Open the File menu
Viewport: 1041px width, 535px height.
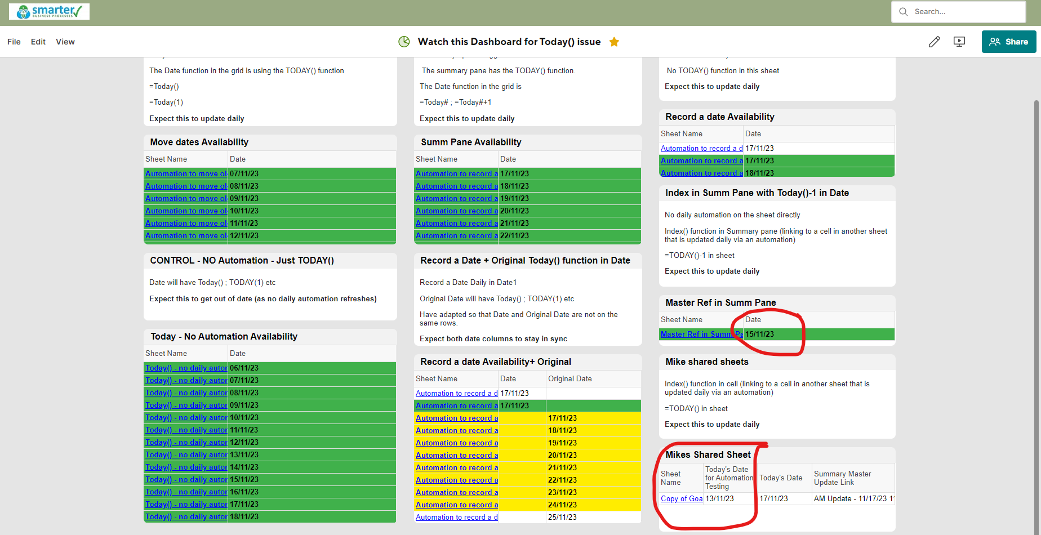[14, 42]
